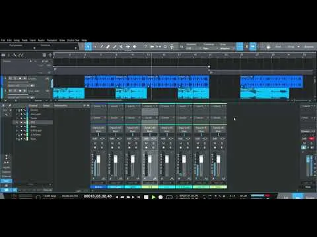Open the File menu

(3, 40)
